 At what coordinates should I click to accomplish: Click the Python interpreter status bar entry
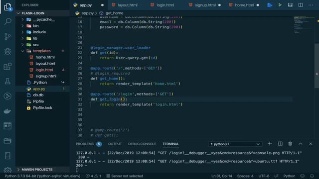pos(42,176)
